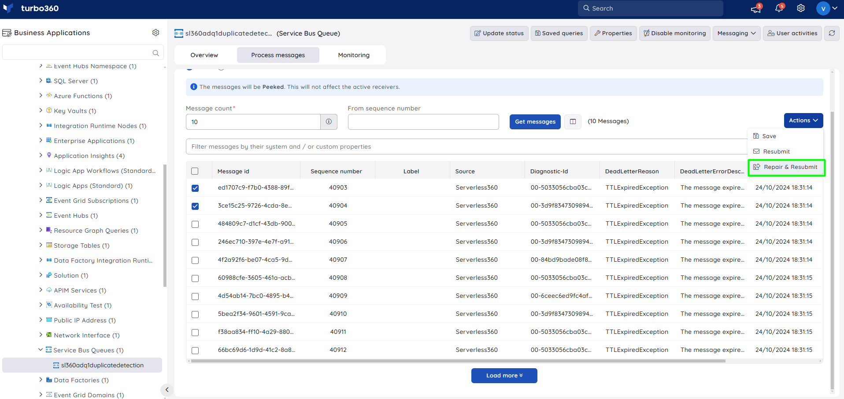Uncheck message with sequence number 40903
844x399 pixels.
(x=195, y=188)
